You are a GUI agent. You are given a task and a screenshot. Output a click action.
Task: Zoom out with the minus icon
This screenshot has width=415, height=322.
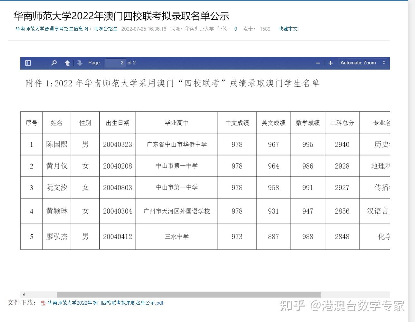point(318,63)
